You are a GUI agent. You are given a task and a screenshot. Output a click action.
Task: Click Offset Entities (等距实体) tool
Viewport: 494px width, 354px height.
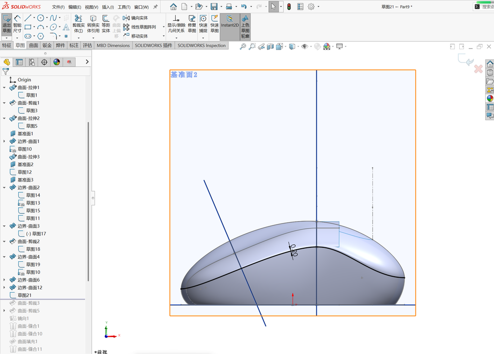pyautogui.click(x=106, y=24)
